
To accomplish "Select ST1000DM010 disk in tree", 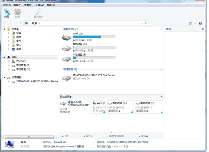I will [x=37, y=81].
